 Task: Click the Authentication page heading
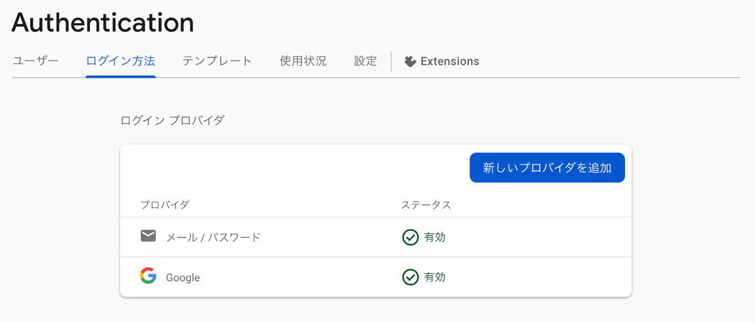coord(102,23)
